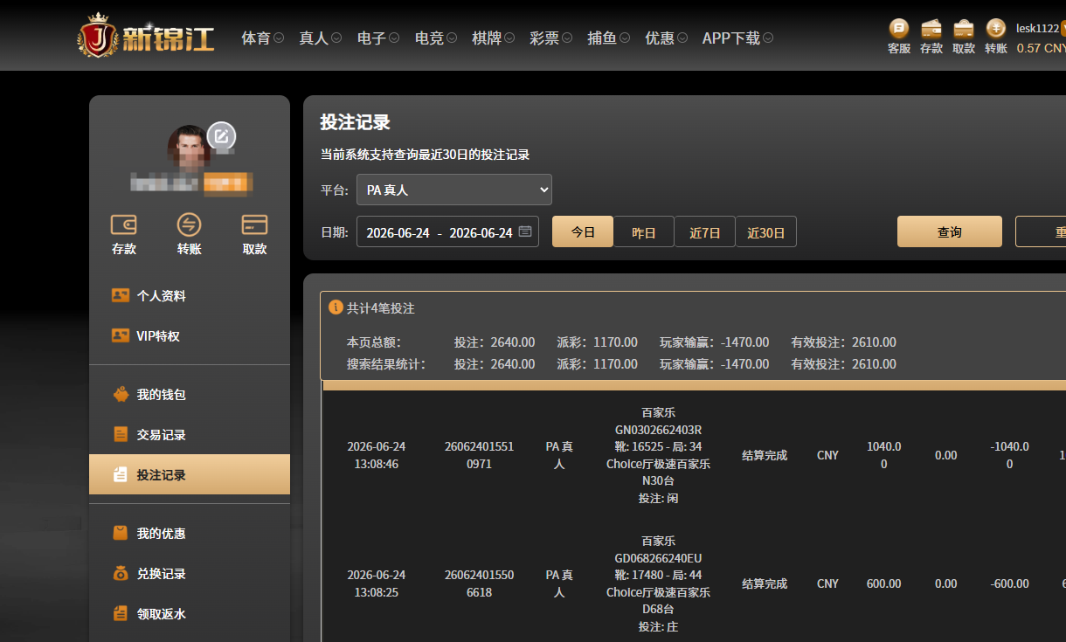Click 共计4笔投注 summary text

coord(381,308)
